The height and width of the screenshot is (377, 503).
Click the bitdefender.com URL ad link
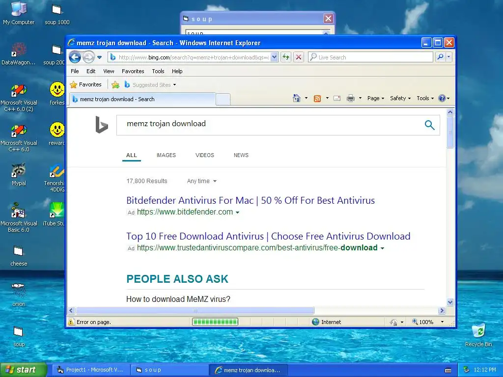point(185,212)
